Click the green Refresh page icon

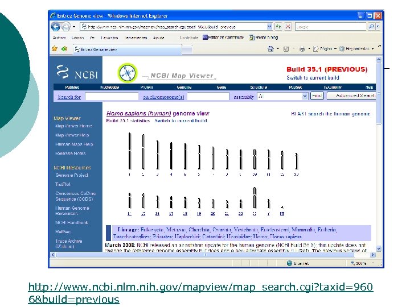coord(278,27)
